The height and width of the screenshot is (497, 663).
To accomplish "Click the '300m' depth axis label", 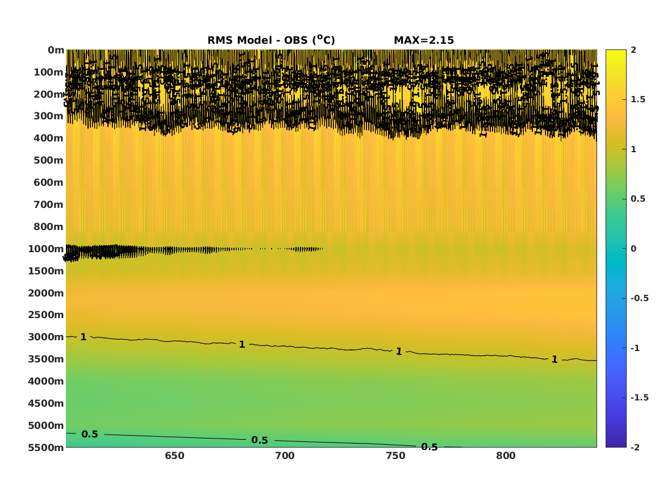I will pyautogui.click(x=49, y=116).
